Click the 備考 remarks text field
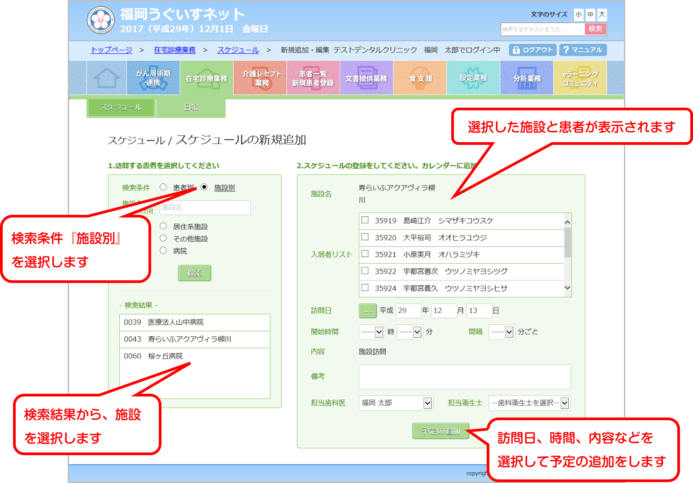The width and height of the screenshot is (693, 483). point(464,377)
